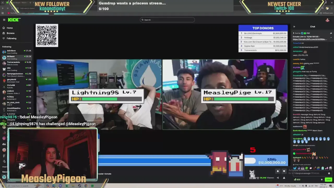Image resolution: width=334 pixels, height=188 pixels.
Task: Open RampageJackson channel in Following list
Action: tap(17, 75)
